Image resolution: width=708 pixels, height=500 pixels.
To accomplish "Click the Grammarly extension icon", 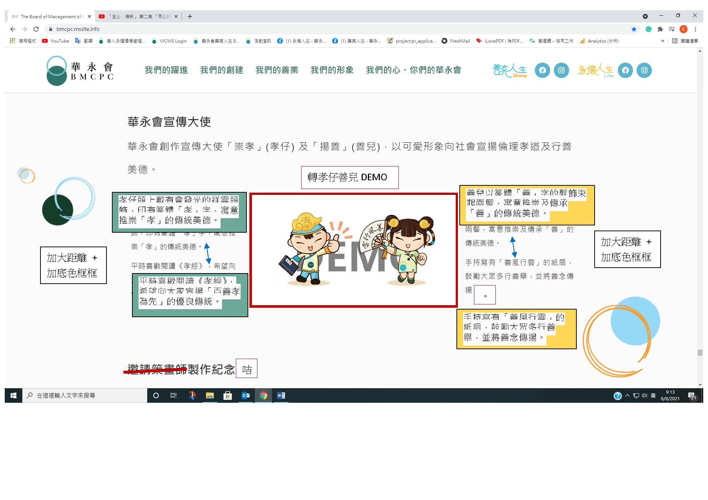I will point(648,29).
